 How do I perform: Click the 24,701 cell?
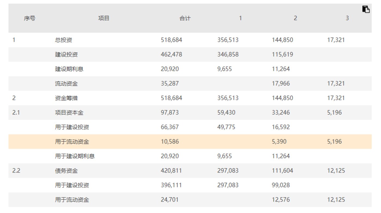[170, 200]
